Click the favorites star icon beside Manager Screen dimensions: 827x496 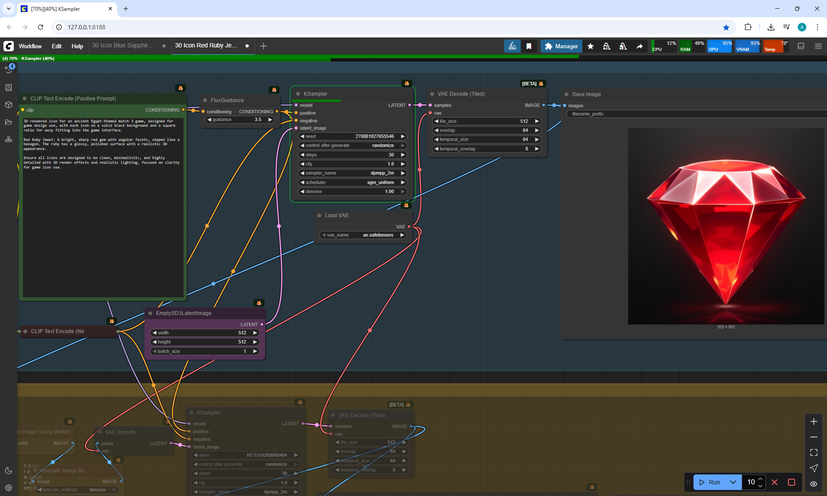coord(591,46)
